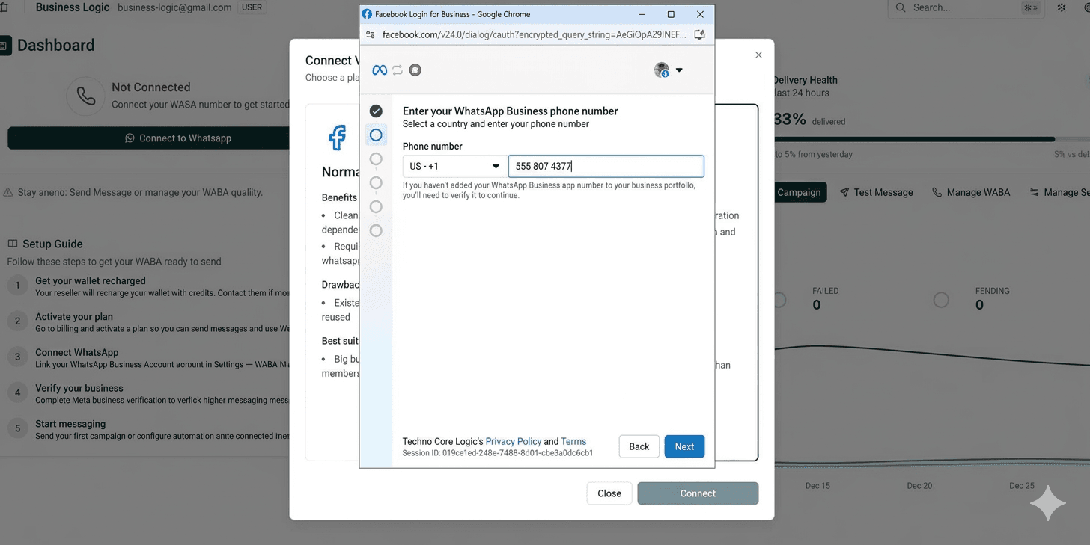The height and width of the screenshot is (545, 1090).
Task: Open the Terms link
Action: click(573, 441)
